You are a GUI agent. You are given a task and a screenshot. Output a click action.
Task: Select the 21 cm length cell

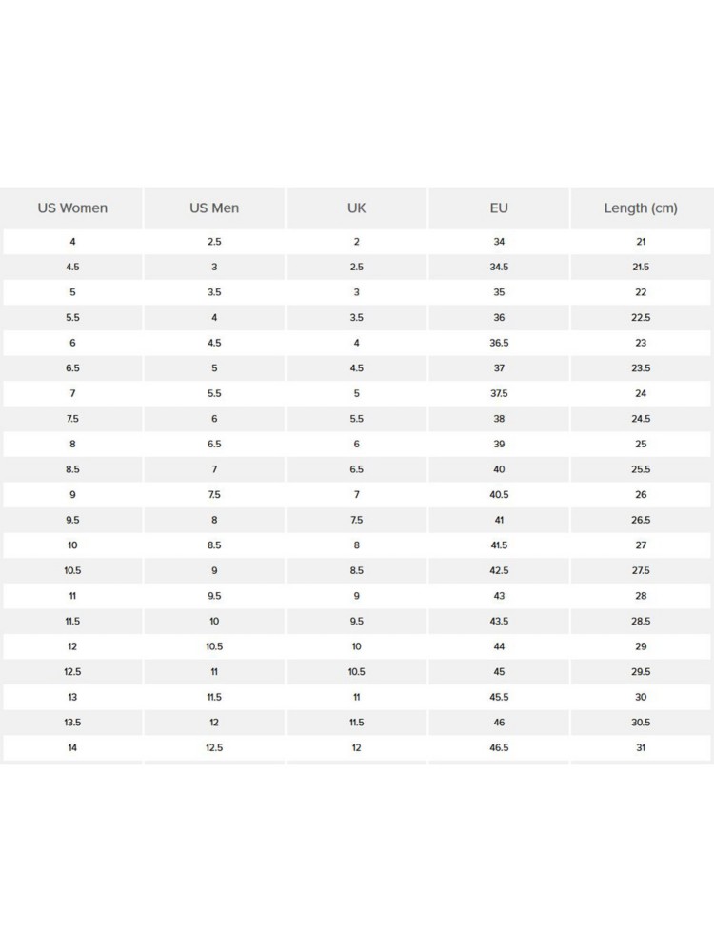pos(641,242)
